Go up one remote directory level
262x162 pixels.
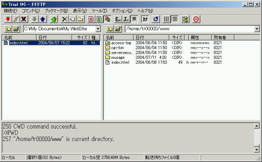[109, 29]
